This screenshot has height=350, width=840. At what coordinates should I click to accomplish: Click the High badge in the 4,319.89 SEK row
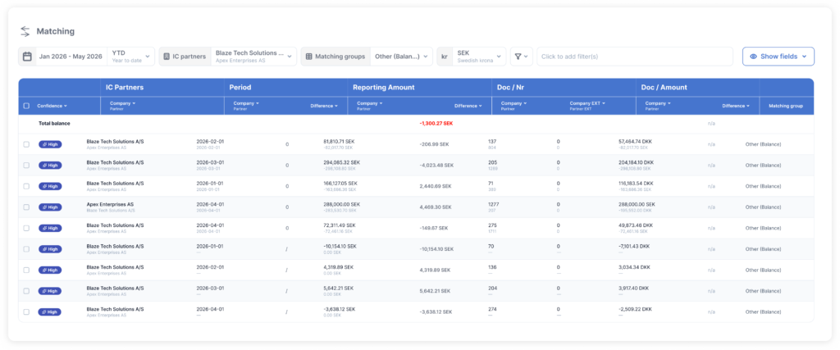coord(50,270)
